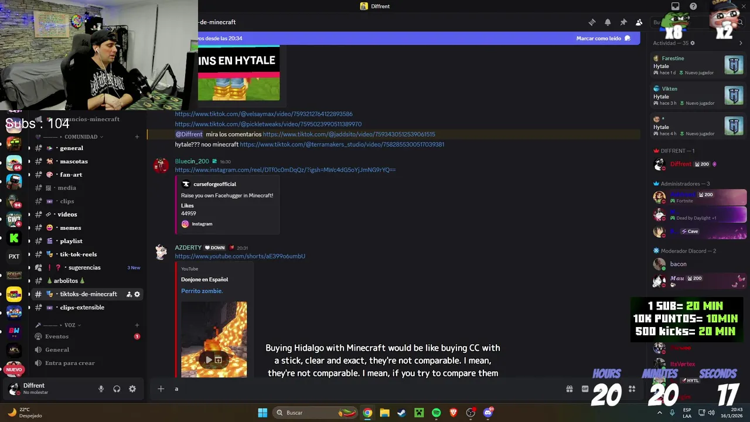The width and height of the screenshot is (750, 422).
Task: Show pinned messages pin icon
Action: [x=623, y=22]
